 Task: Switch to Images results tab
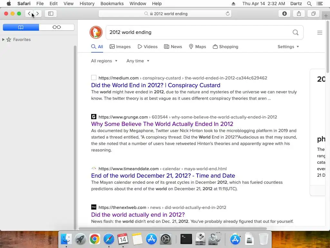point(120,46)
